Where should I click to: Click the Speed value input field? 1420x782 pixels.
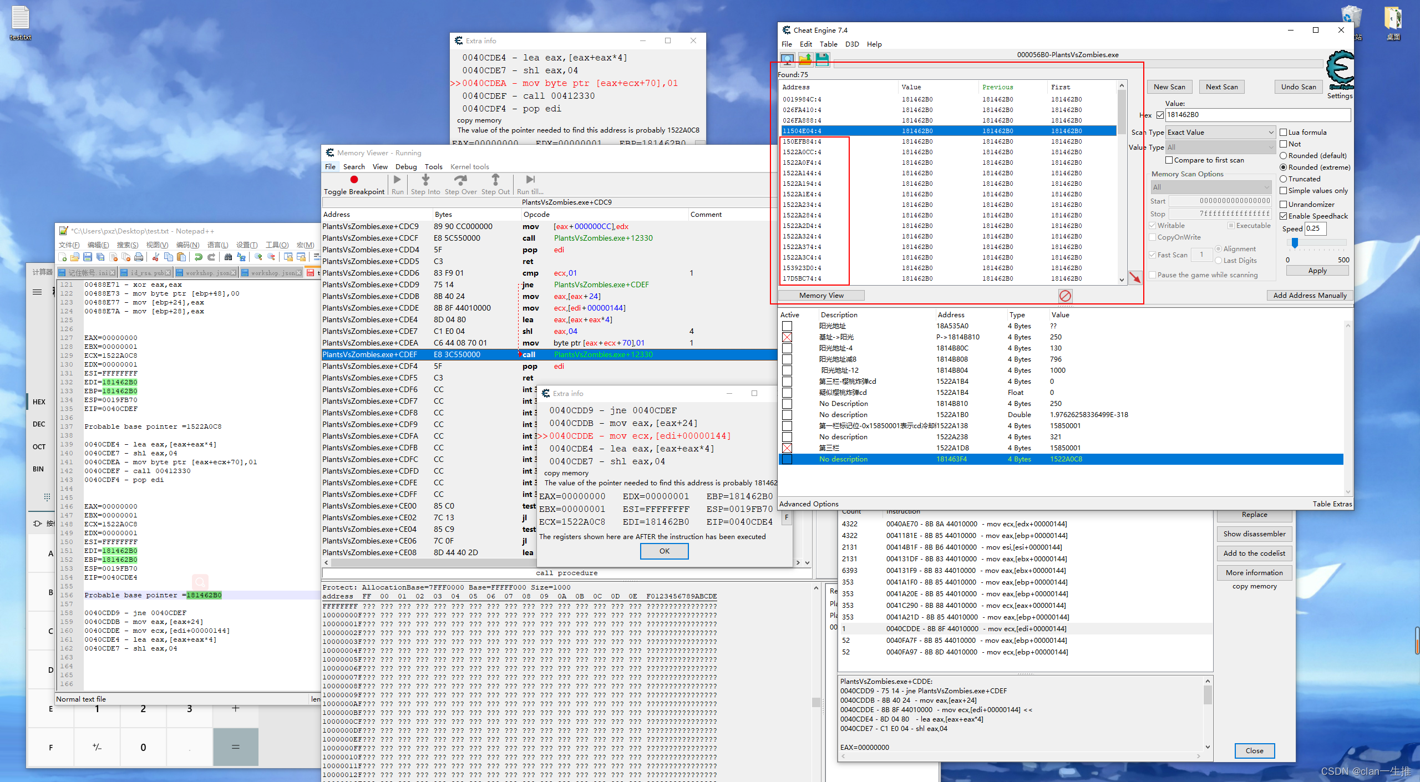tap(1315, 228)
